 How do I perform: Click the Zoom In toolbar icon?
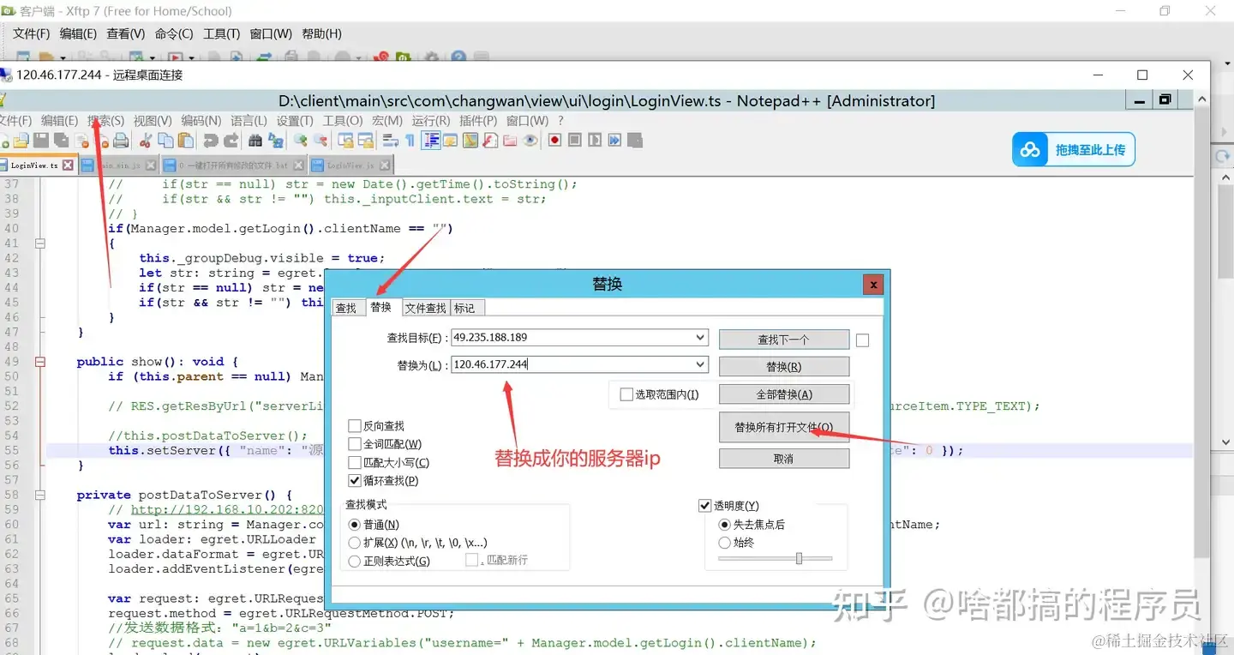pyautogui.click(x=300, y=141)
